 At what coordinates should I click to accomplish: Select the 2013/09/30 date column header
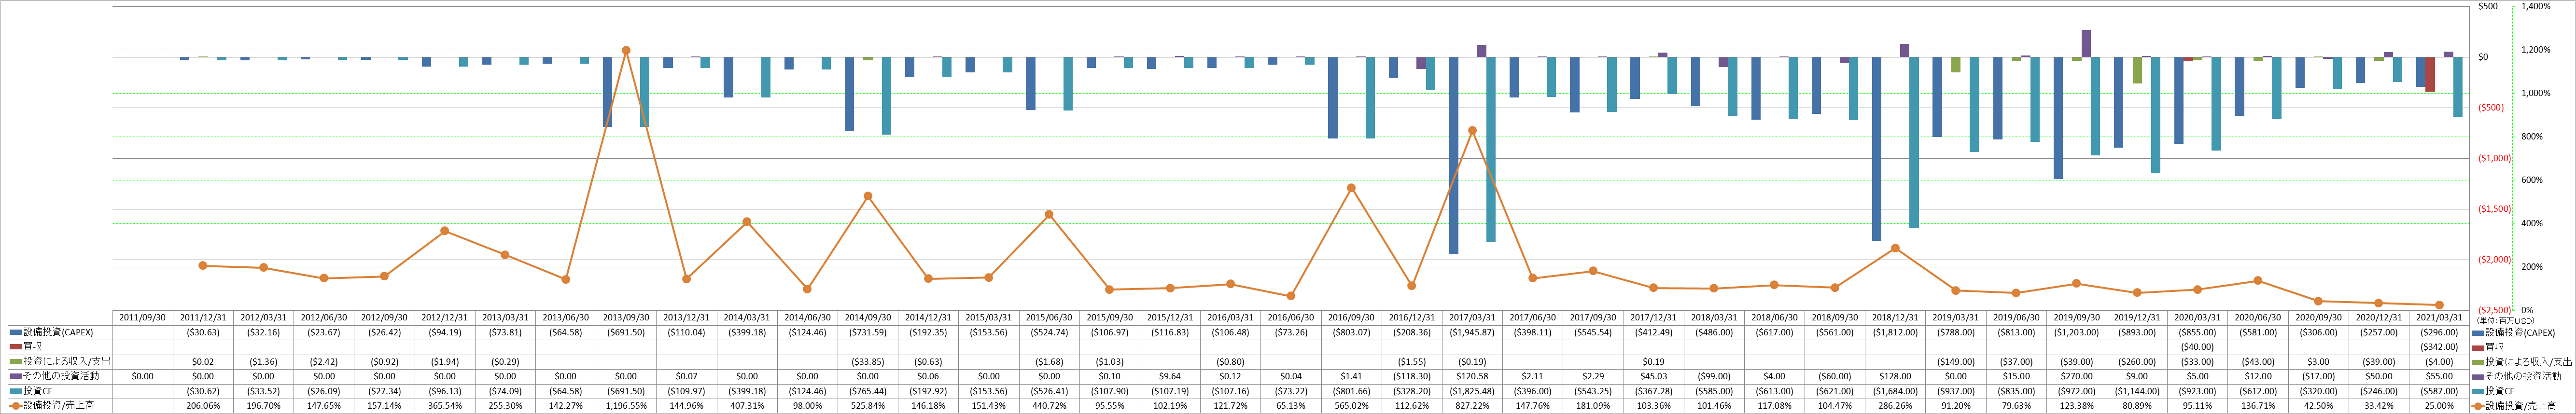click(626, 317)
